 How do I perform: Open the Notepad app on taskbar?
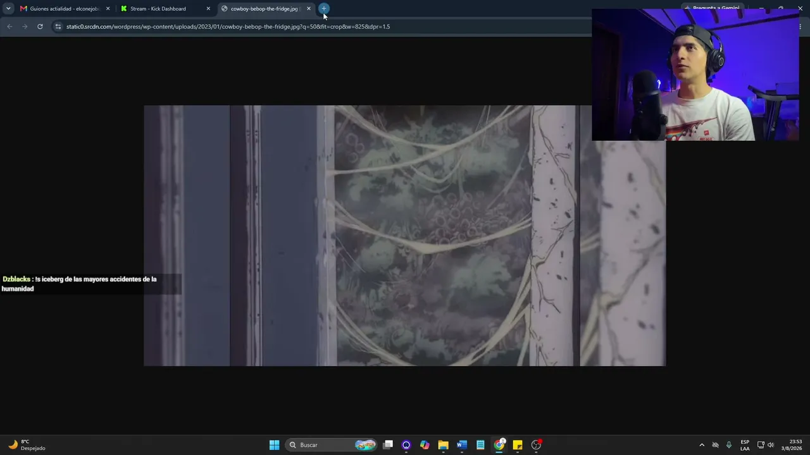pyautogui.click(x=480, y=445)
